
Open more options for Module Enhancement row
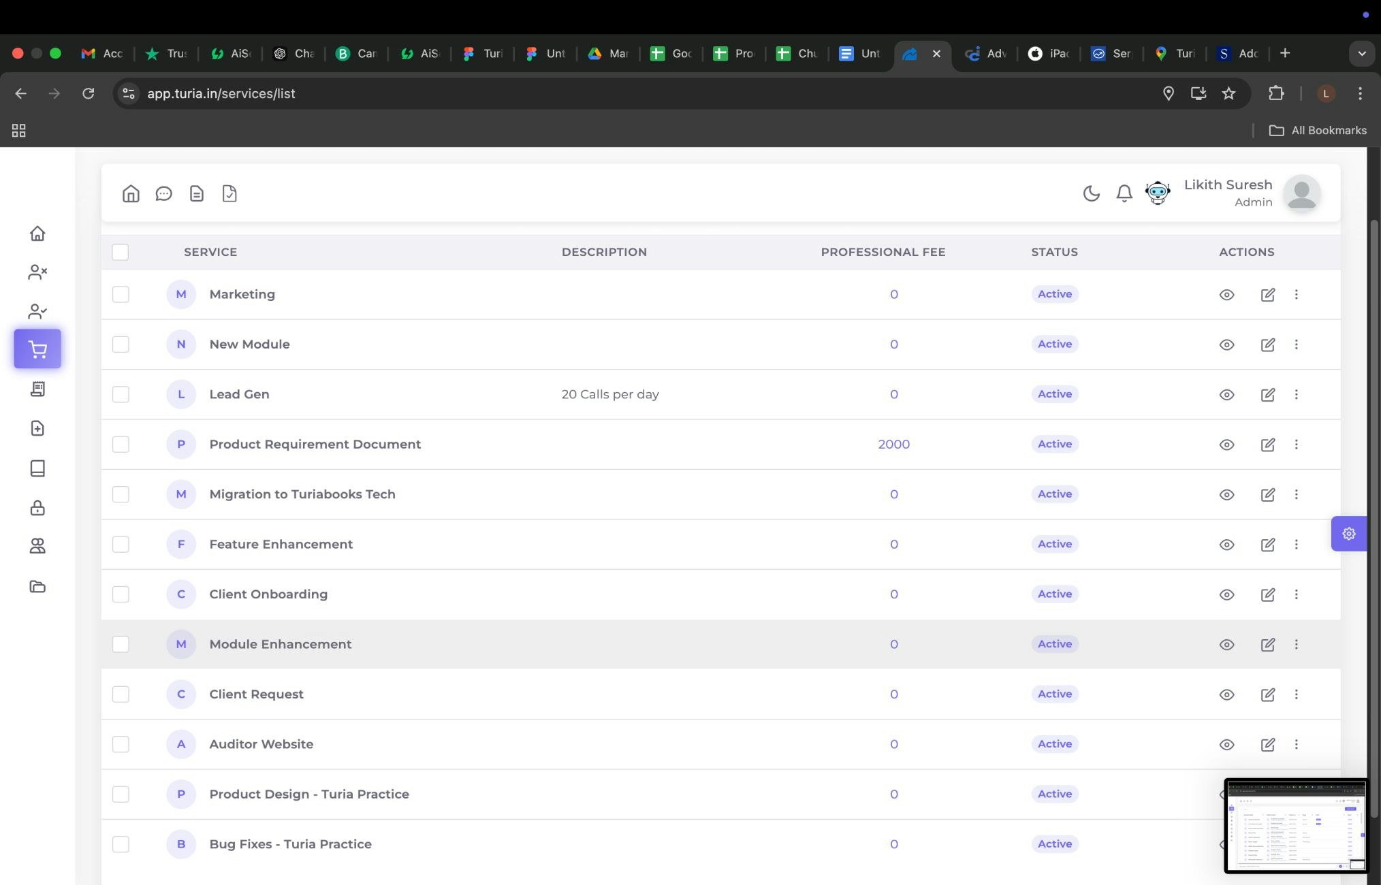tap(1296, 644)
